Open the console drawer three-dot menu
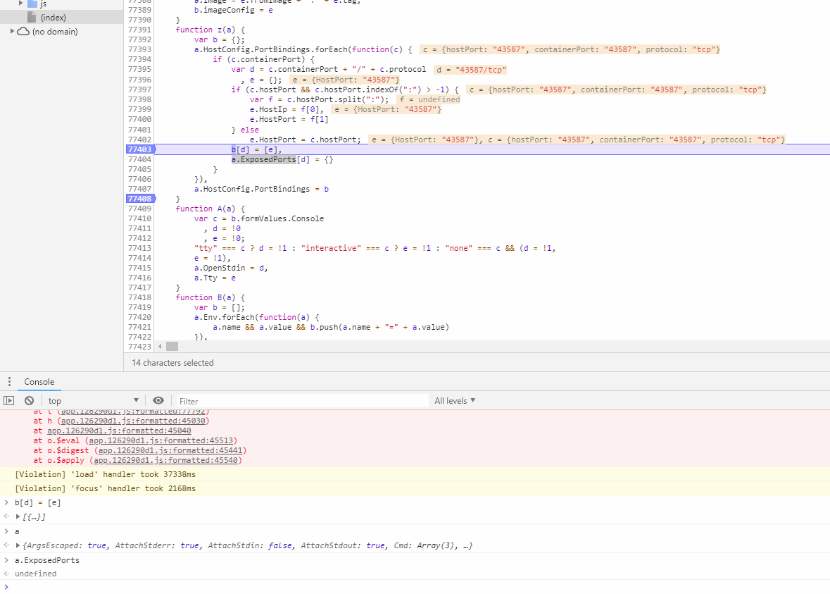The height and width of the screenshot is (594, 830). click(x=9, y=381)
